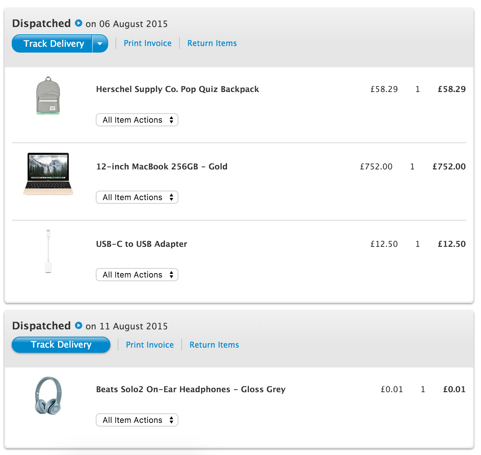Viewport: 481px width, 455px height.
Task: Open All Item Actions for Herschel backpack
Action: pyautogui.click(x=137, y=120)
